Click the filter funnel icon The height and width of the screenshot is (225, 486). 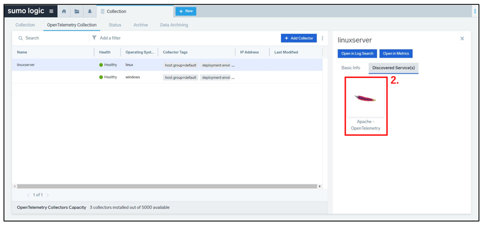[94, 38]
